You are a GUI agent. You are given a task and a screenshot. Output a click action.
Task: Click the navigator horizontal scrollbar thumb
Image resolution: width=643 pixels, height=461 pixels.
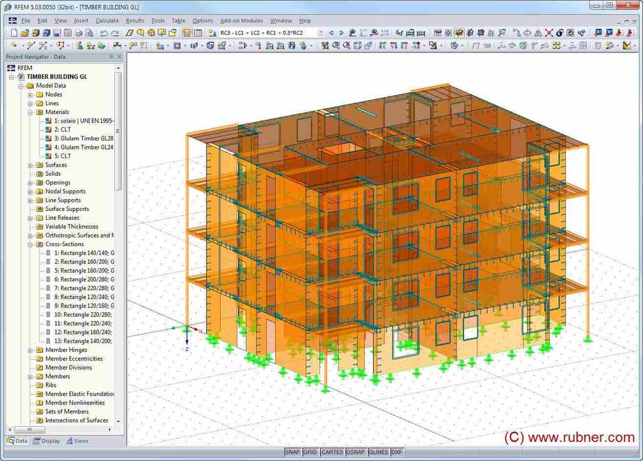pyautogui.click(x=30, y=430)
